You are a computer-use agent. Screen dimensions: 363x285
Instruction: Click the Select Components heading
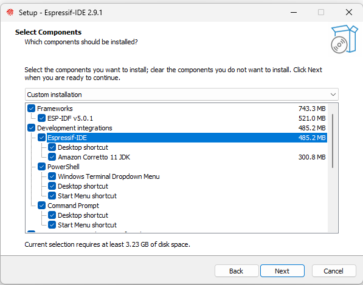[x=49, y=32]
